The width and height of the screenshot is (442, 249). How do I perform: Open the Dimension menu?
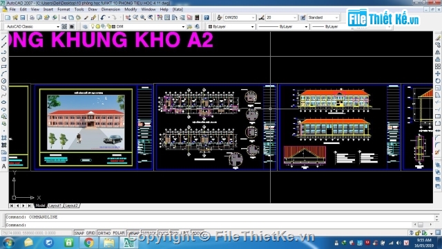110,9
